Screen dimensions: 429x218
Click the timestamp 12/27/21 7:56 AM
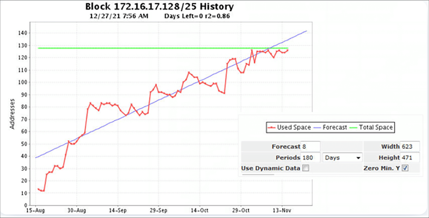[119, 16]
